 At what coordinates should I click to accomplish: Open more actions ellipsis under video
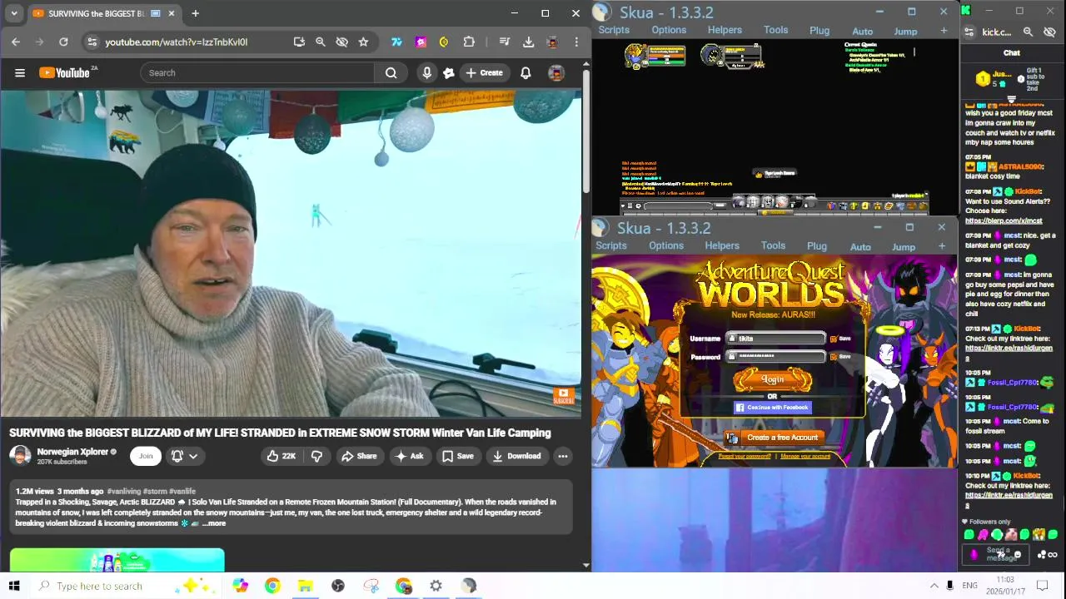(563, 456)
